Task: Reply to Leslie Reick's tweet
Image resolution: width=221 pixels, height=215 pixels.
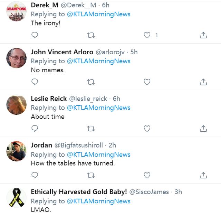Action: tap(35, 128)
